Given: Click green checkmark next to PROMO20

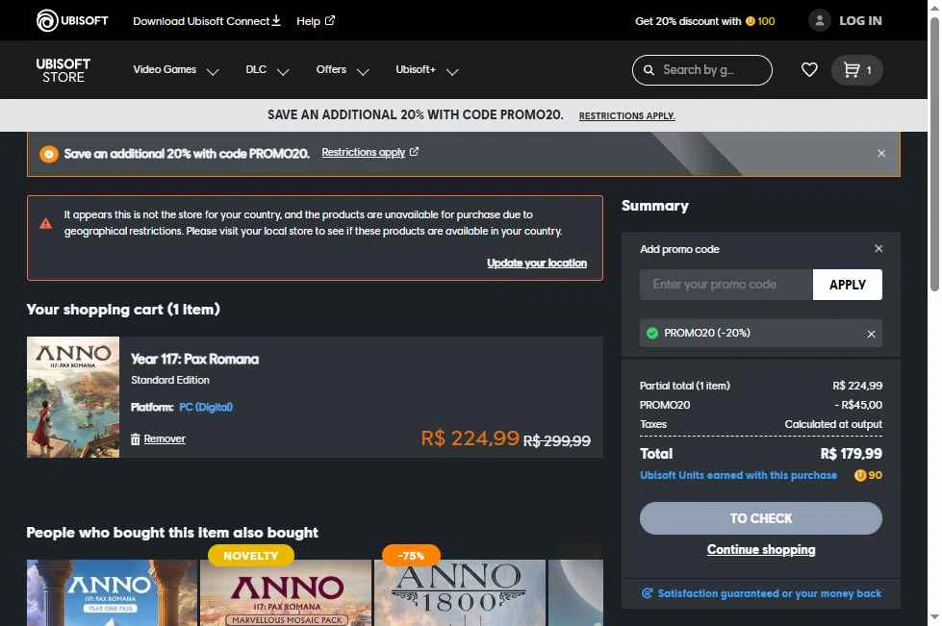Looking at the screenshot, I should (651, 333).
